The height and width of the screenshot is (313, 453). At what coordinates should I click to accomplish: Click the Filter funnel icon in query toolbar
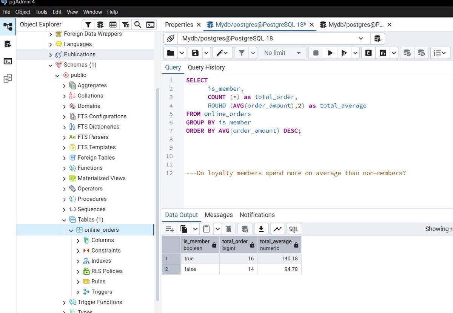(242, 53)
